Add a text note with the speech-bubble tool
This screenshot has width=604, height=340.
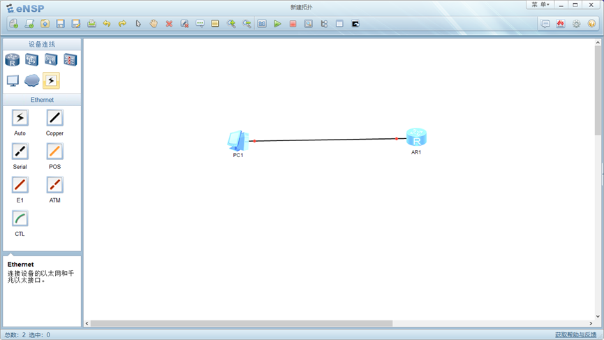pos(200,24)
